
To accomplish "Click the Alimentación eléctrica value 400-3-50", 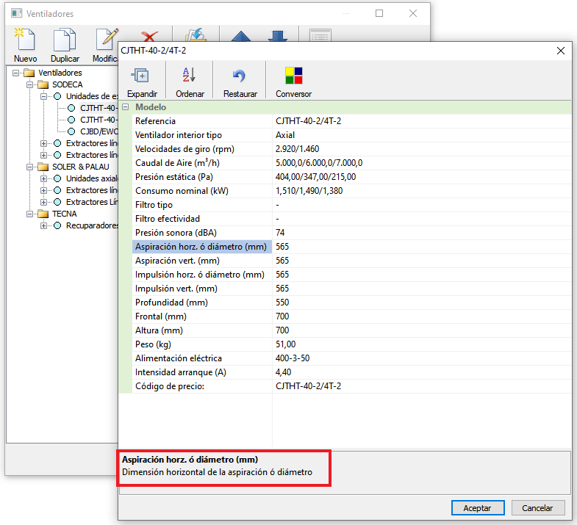I will point(293,358).
